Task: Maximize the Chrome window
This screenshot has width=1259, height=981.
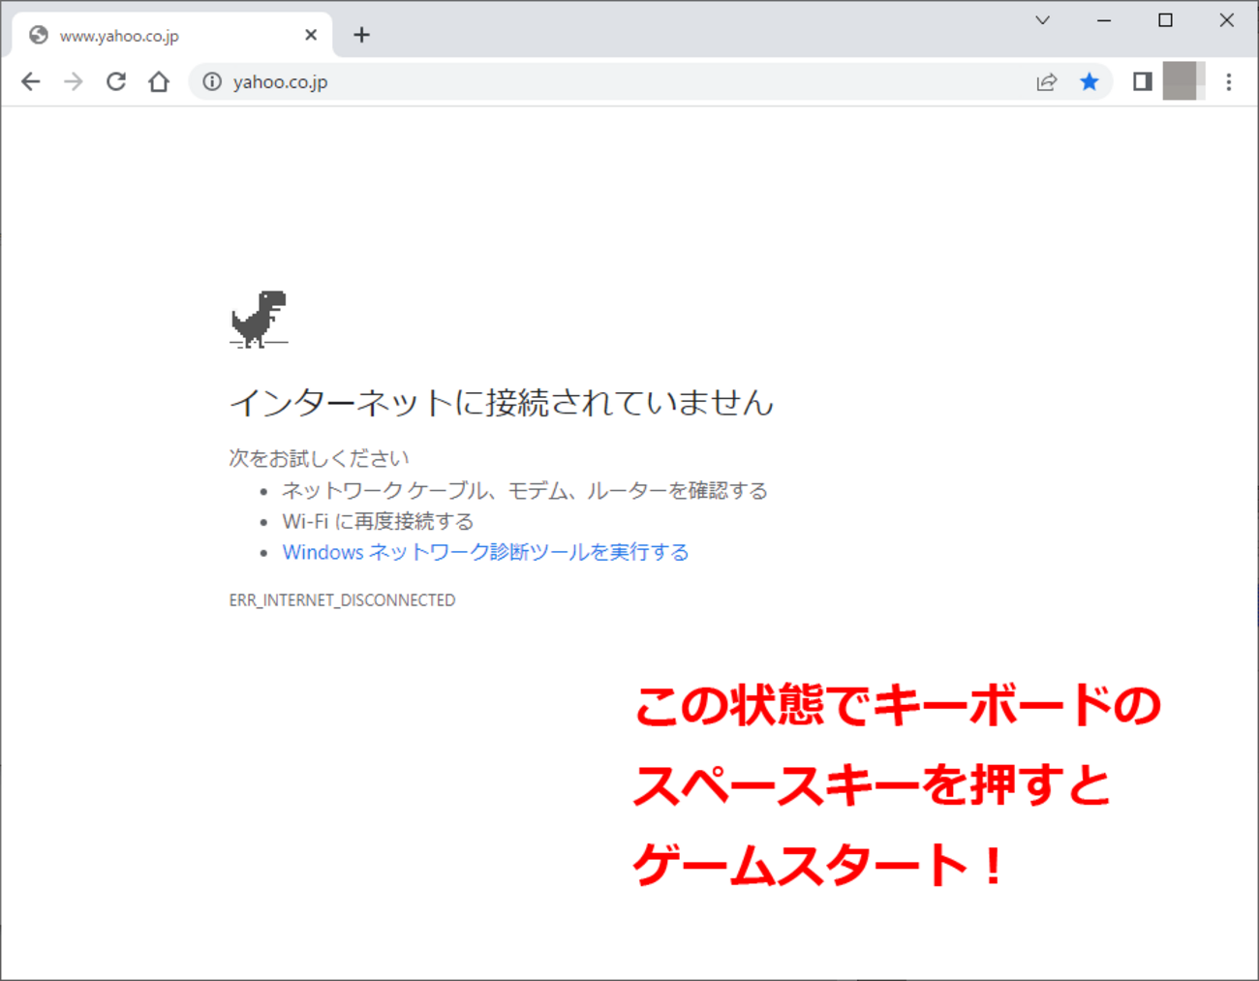Action: click(x=1165, y=20)
